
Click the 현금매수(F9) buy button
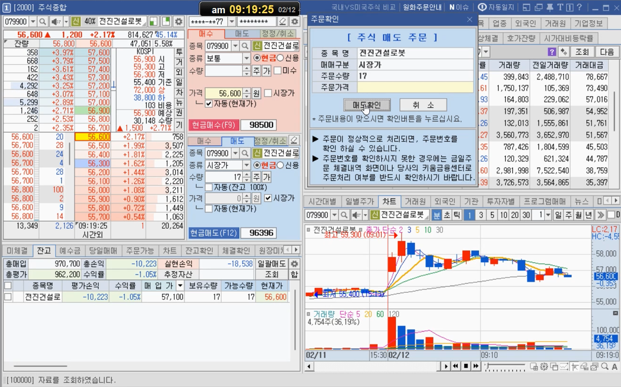pyautogui.click(x=213, y=125)
